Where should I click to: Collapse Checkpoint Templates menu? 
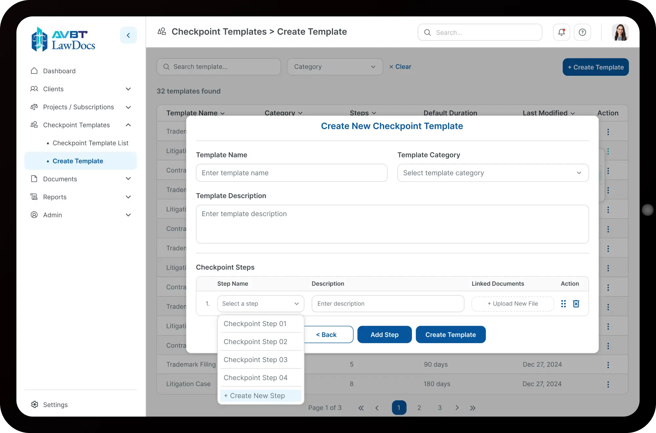[x=128, y=125]
